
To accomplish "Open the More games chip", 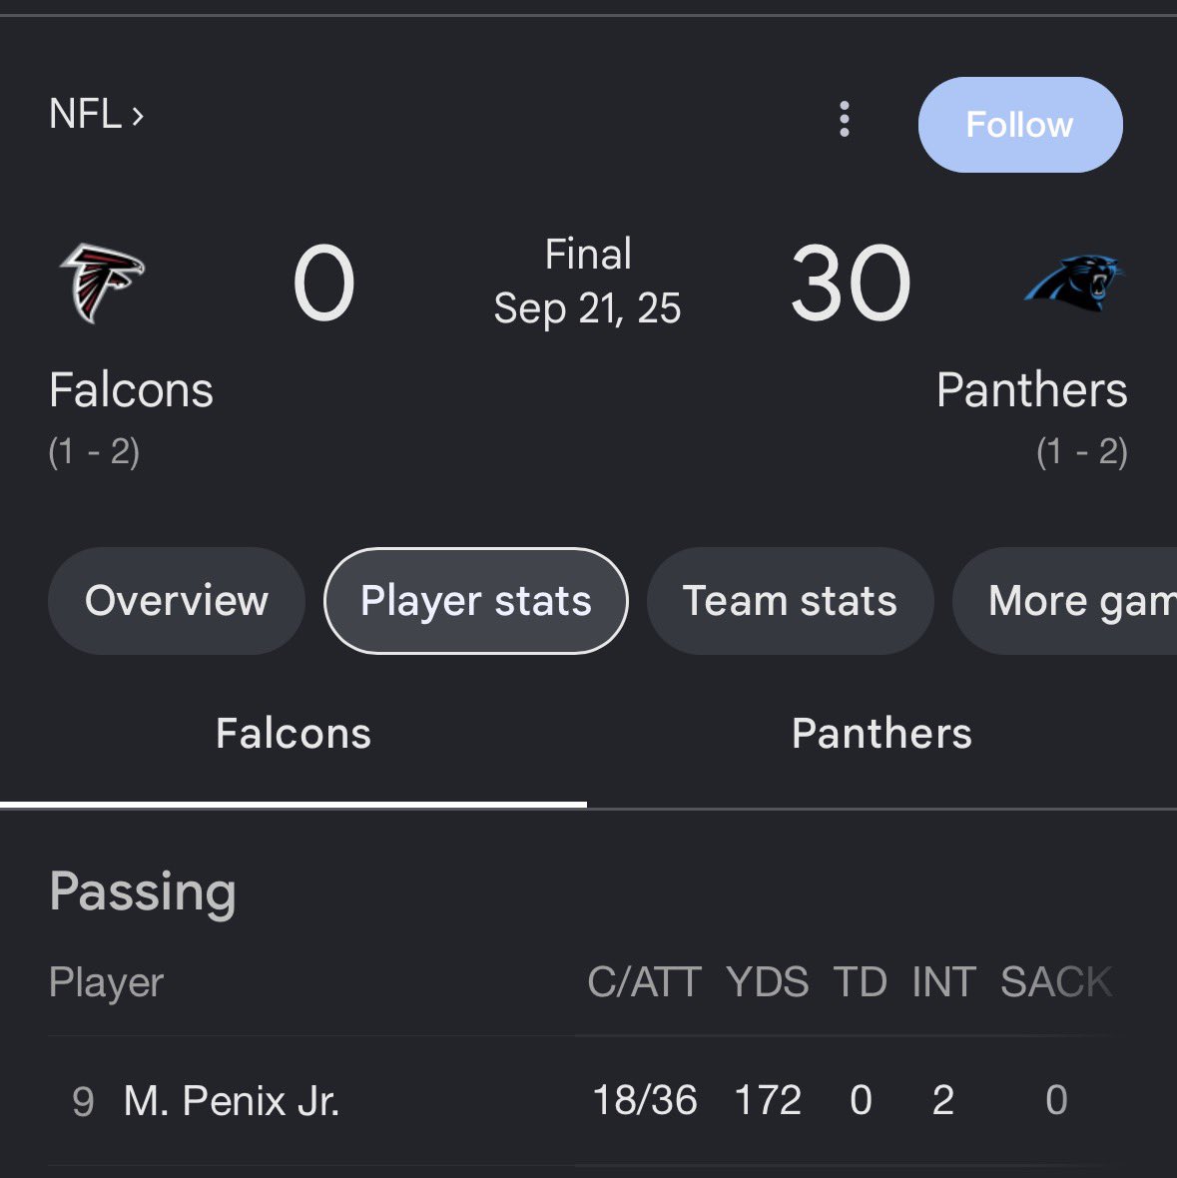I will pyautogui.click(x=1065, y=601).
